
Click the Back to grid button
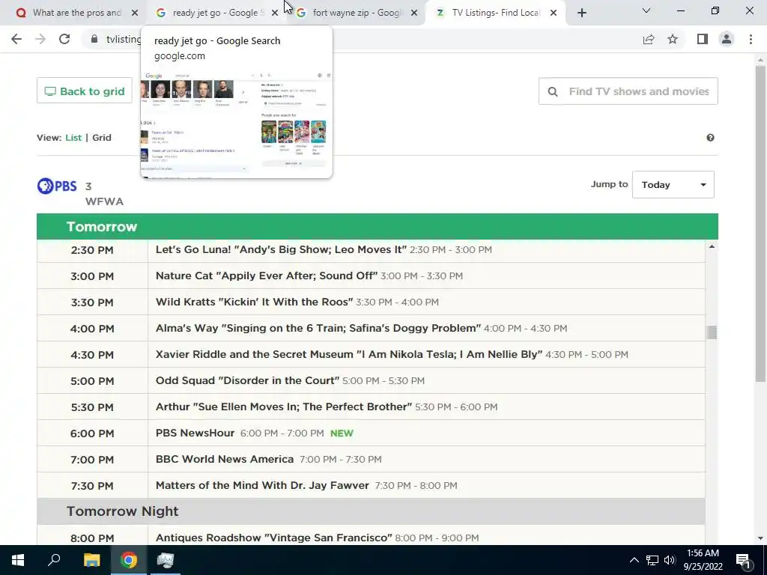coord(84,91)
